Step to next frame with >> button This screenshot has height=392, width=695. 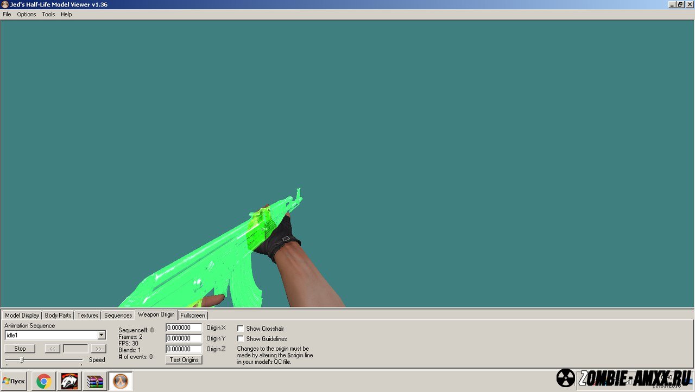click(x=98, y=349)
